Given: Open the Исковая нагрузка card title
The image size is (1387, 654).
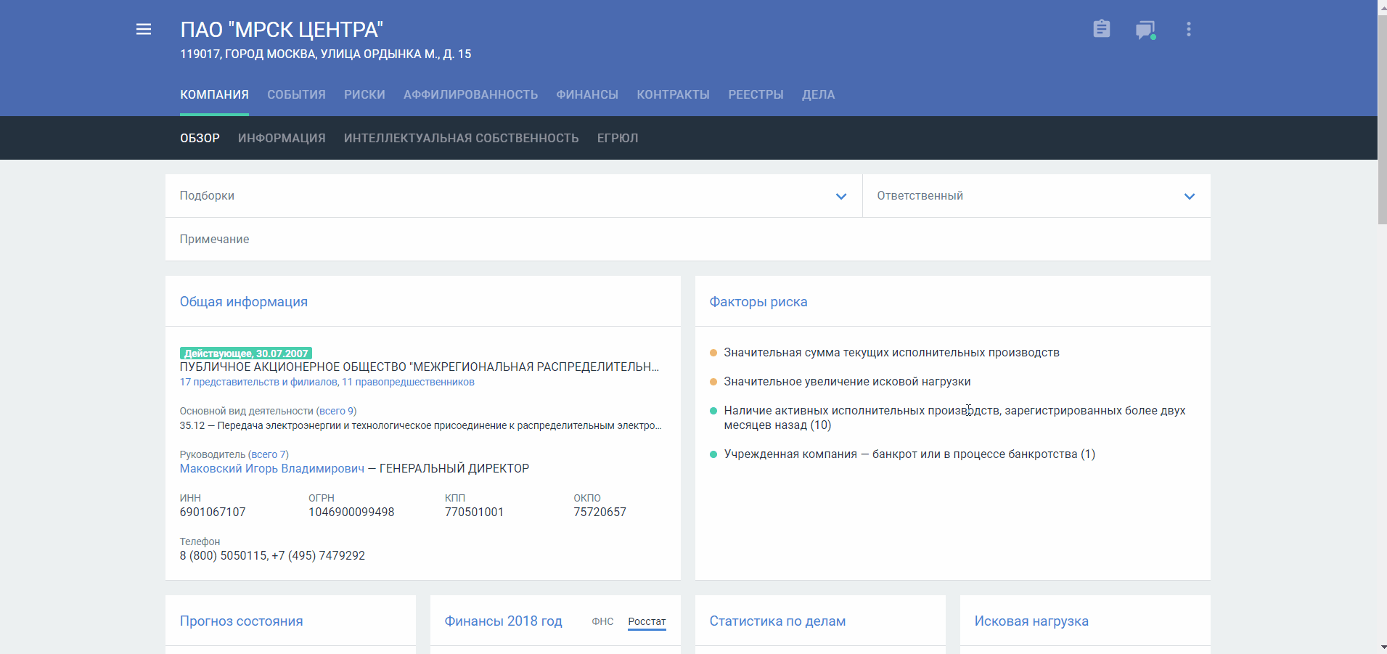Looking at the screenshot, I should [x=1031, y=621].
